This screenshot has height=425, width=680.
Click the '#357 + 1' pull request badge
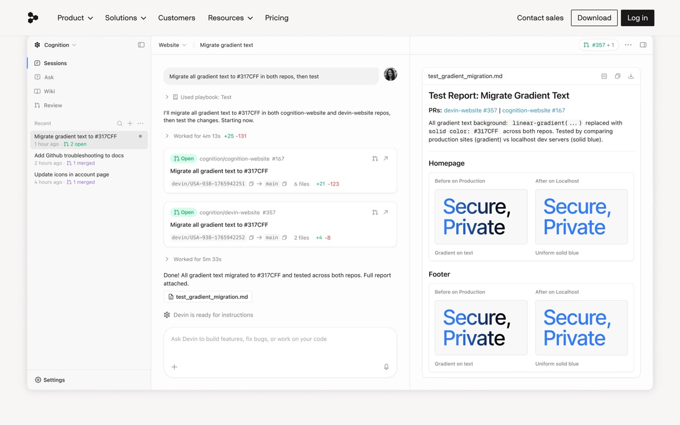[x=599, y=45]
